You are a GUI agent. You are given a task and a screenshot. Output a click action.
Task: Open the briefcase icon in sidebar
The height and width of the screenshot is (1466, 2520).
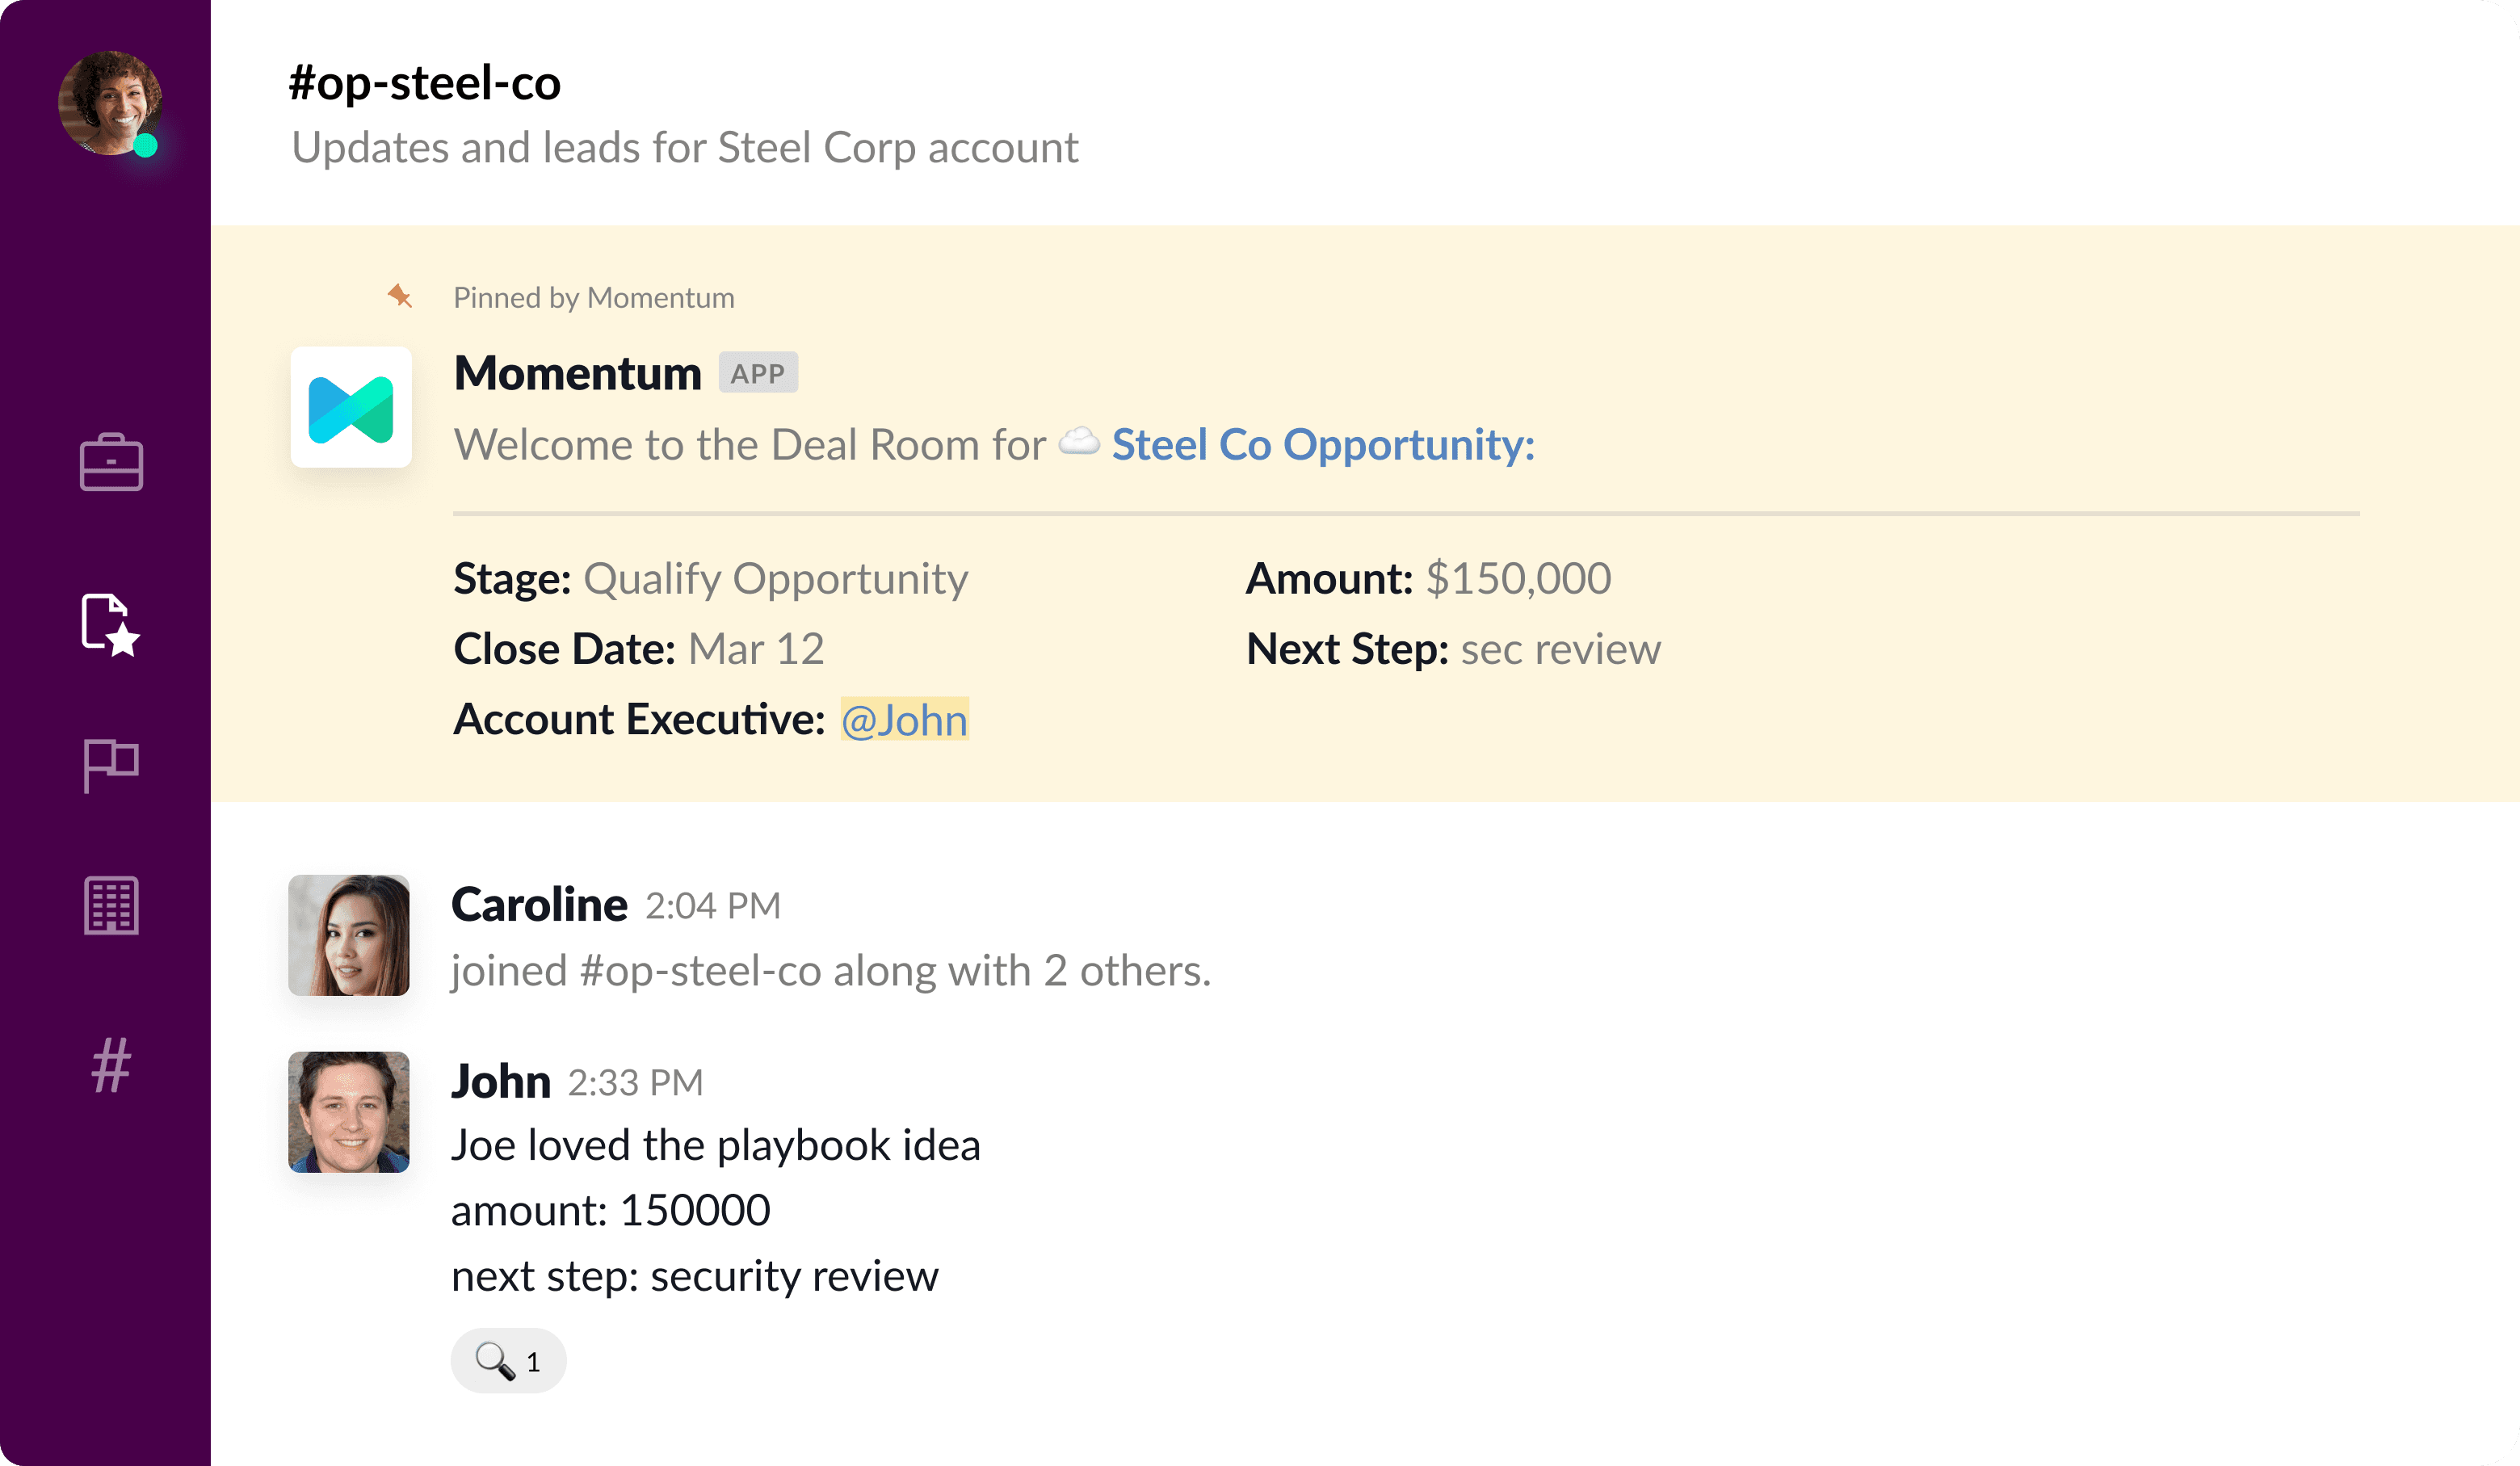(111, 462)
